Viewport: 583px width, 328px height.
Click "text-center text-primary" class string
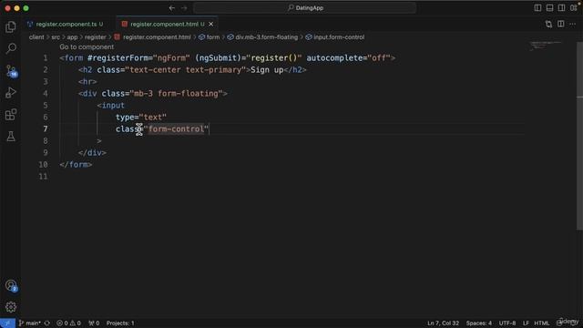(186, 70)
